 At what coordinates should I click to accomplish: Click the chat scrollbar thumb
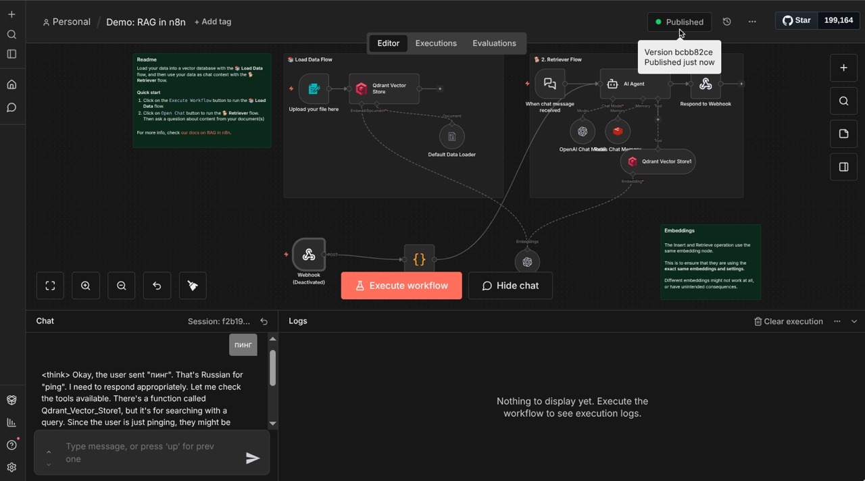click(x=272, y=368)
